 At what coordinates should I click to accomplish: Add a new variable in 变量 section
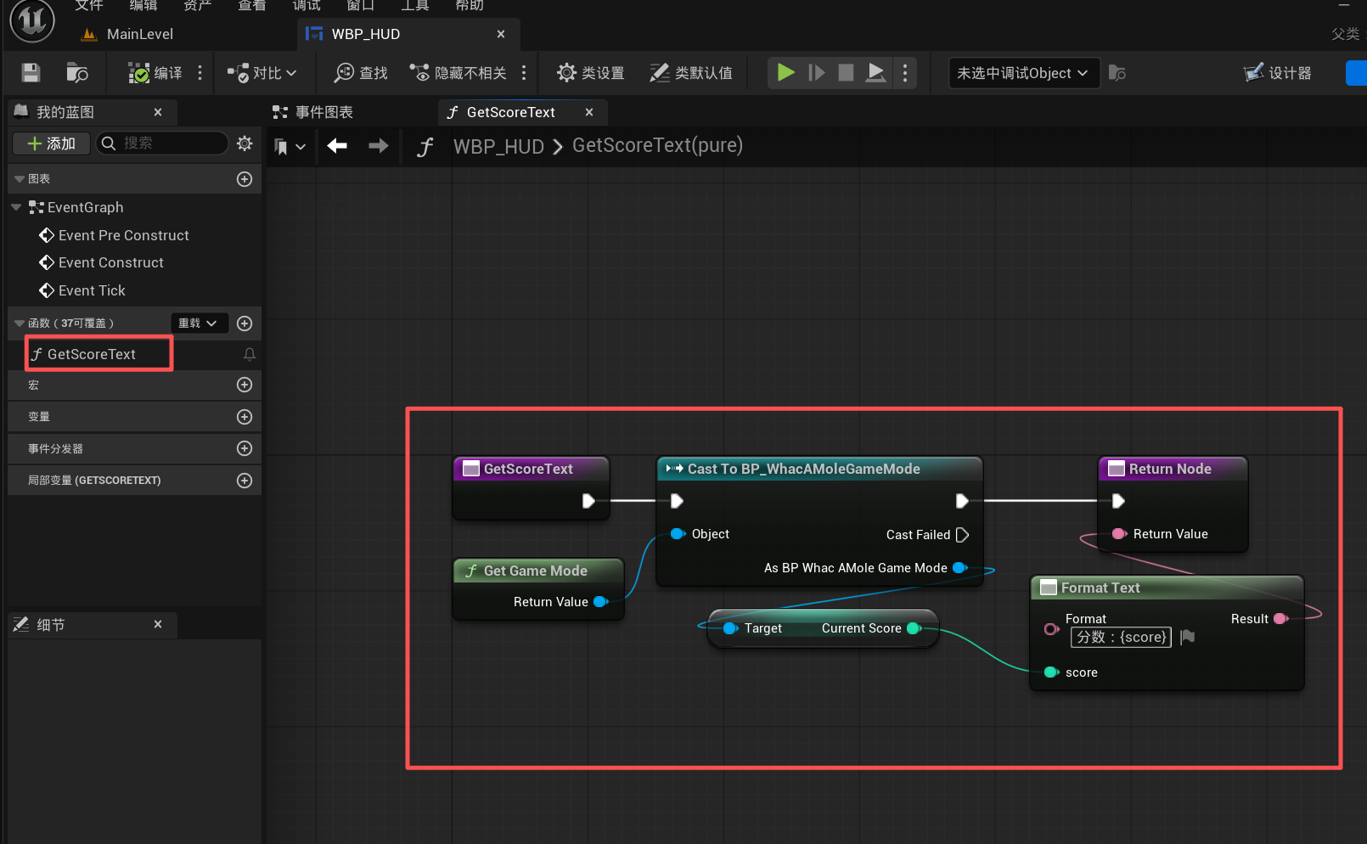point(245,417)
